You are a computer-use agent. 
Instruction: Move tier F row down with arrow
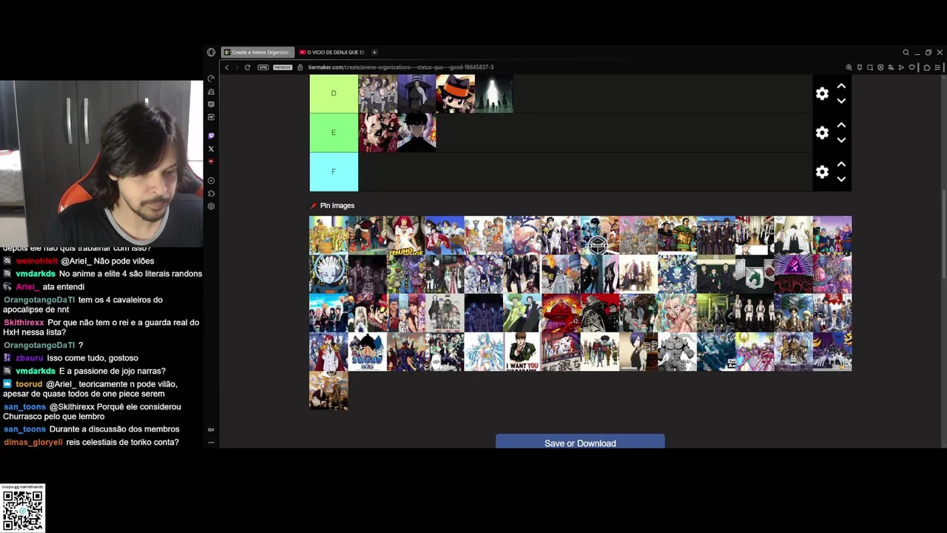tap(841, 179)
